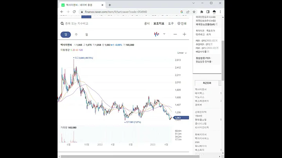Click the site lock icon

pyautogui.click(x=82, y=12)
